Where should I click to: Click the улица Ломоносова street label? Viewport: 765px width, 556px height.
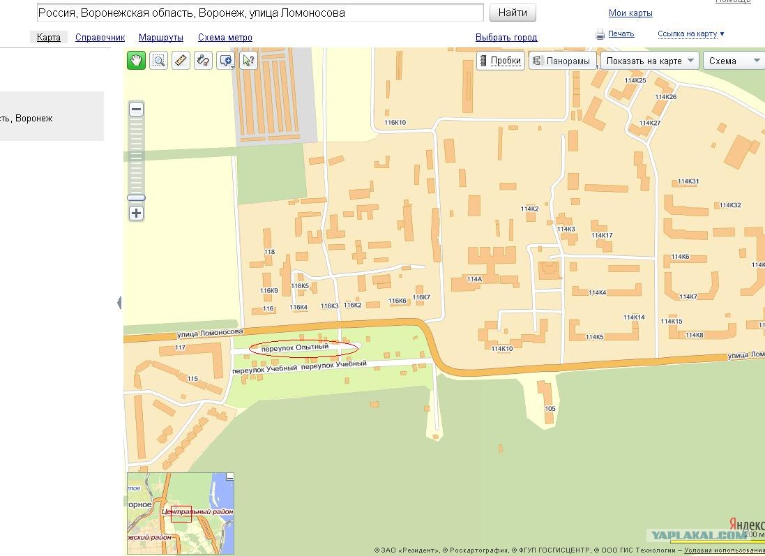coord(210,333)
